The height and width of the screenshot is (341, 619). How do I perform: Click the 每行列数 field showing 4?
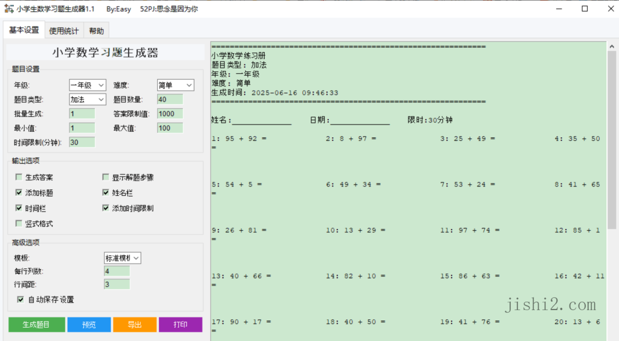[117, 271]
